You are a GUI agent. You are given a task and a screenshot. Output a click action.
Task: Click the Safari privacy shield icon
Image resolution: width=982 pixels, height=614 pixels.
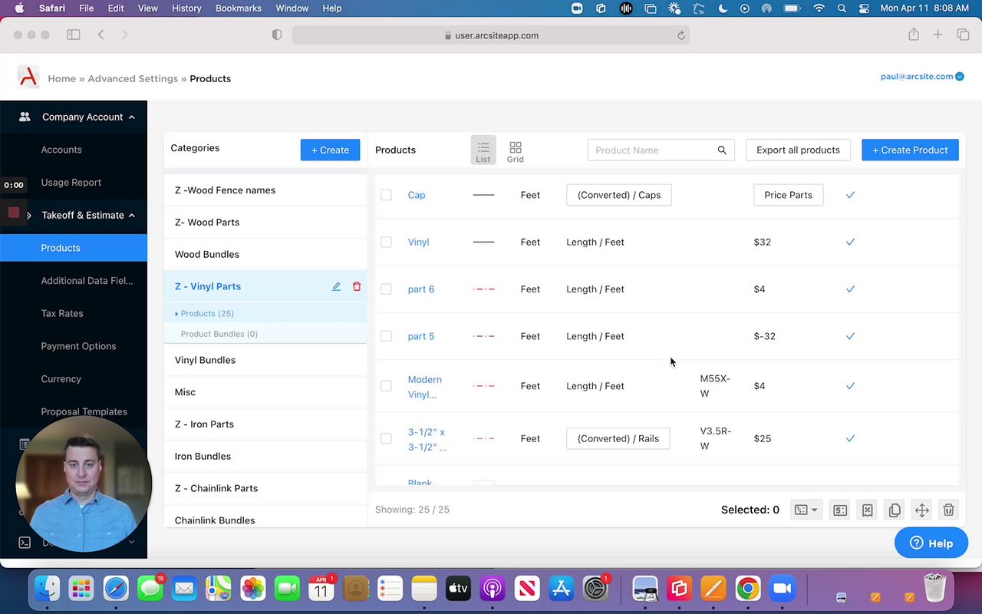coord(277,35)
